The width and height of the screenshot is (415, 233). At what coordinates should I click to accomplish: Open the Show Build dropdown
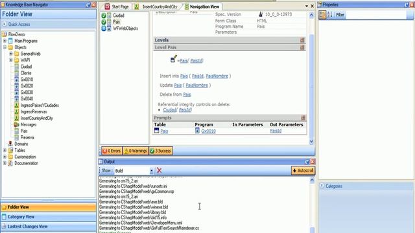152,171
